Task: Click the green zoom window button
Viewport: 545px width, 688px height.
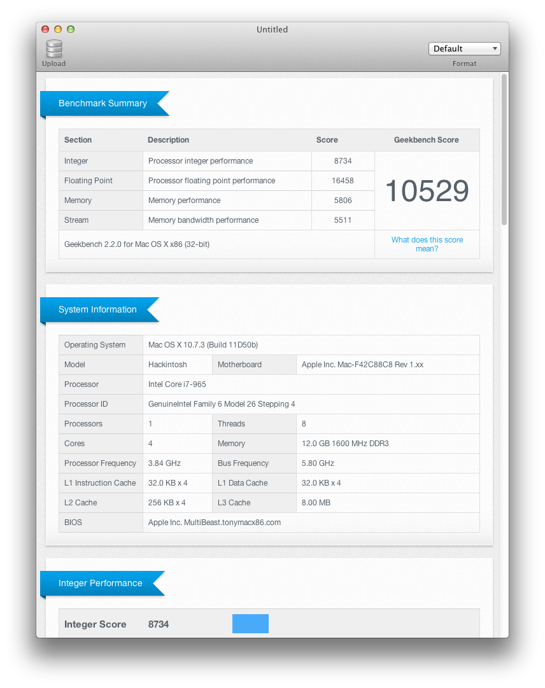Action: pos(71,29)
